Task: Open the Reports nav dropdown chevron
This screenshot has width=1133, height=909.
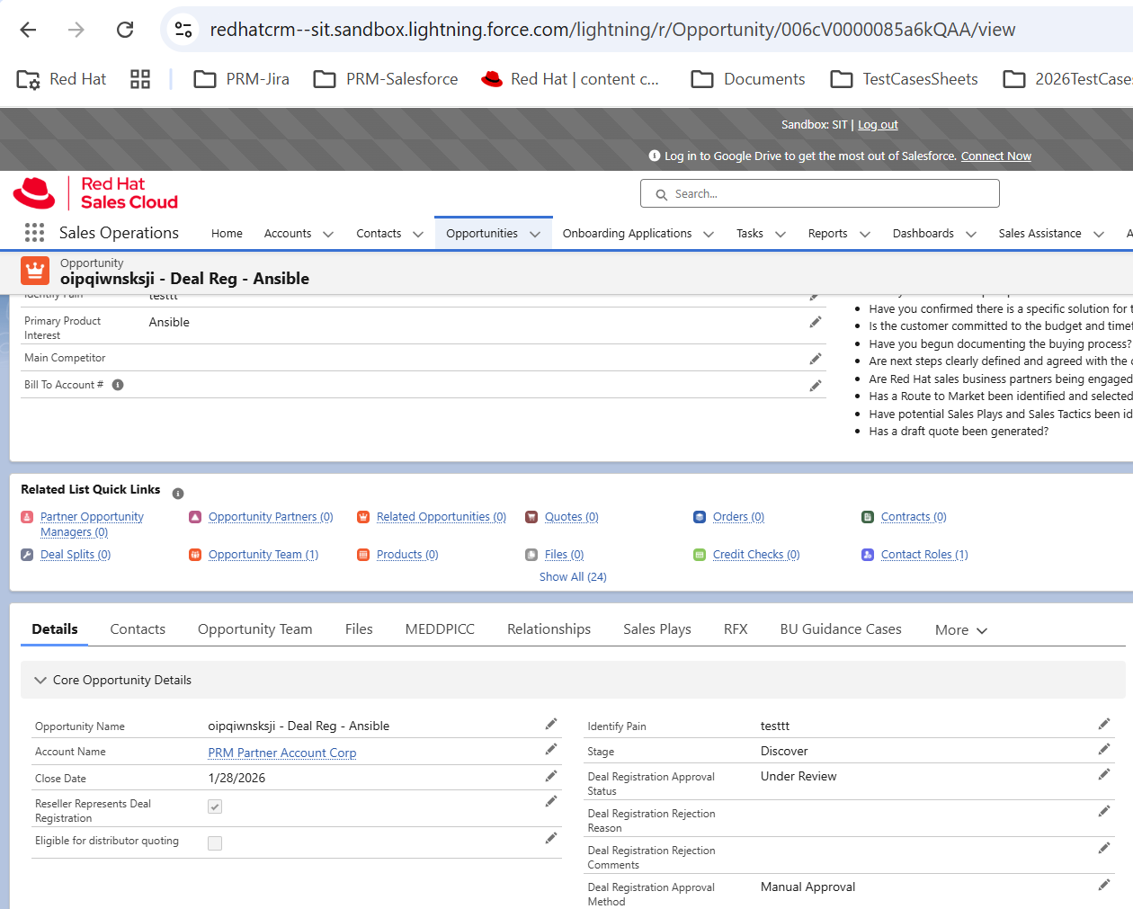Action: 865,234
